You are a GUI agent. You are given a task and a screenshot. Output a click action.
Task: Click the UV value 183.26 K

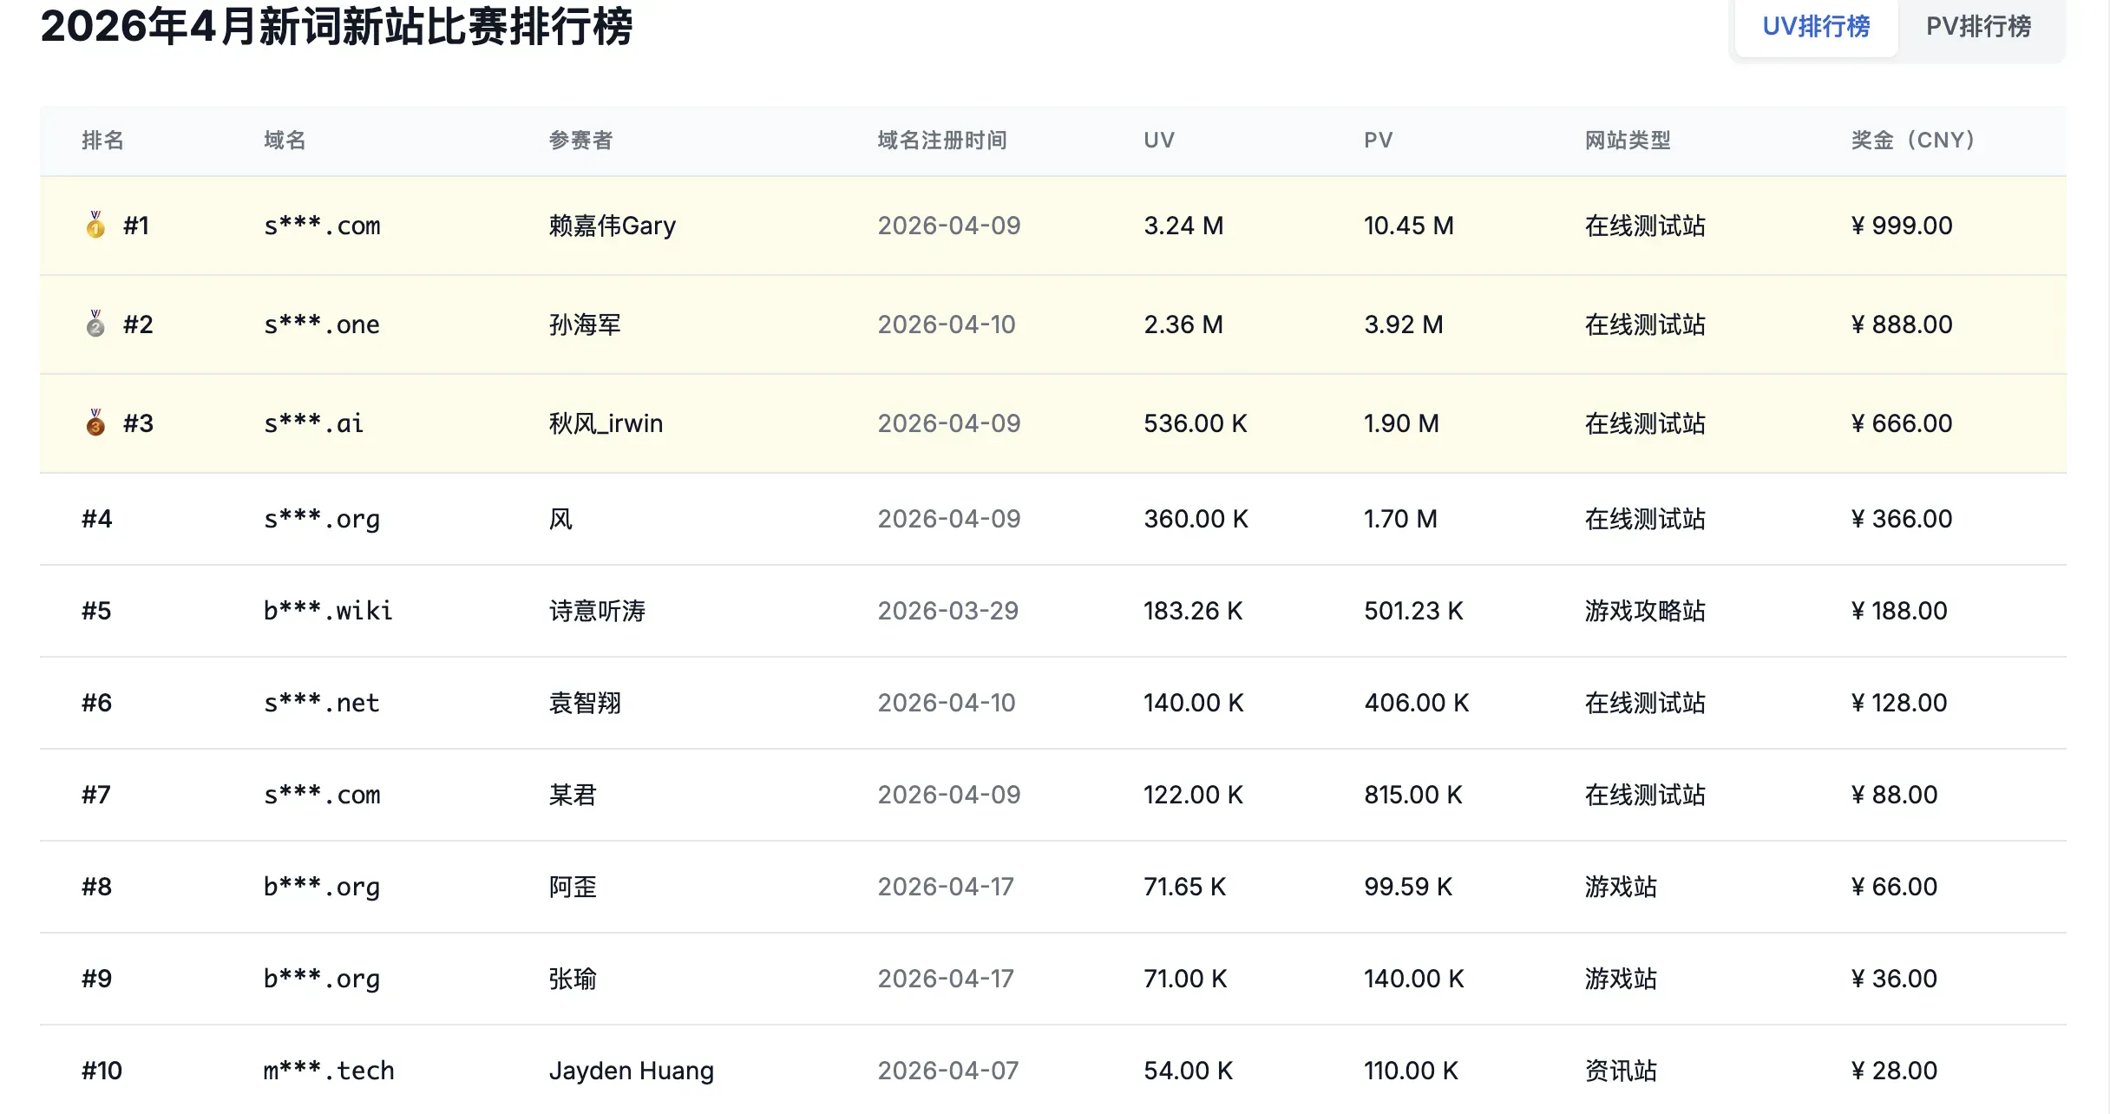[1193, 611]
